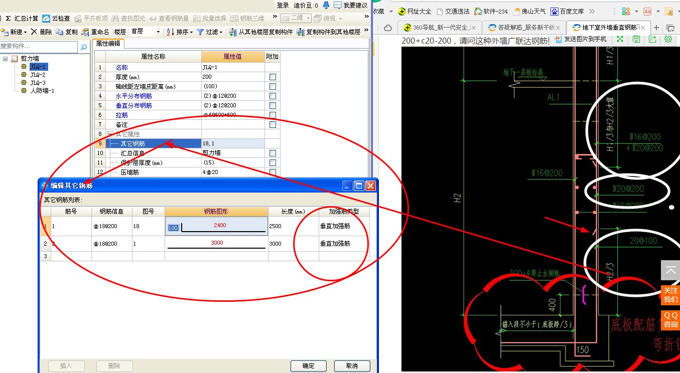Open the 楼层 首层 floor dropdown
The width and height of the screenshot is (680, 373).
[158, 32]
